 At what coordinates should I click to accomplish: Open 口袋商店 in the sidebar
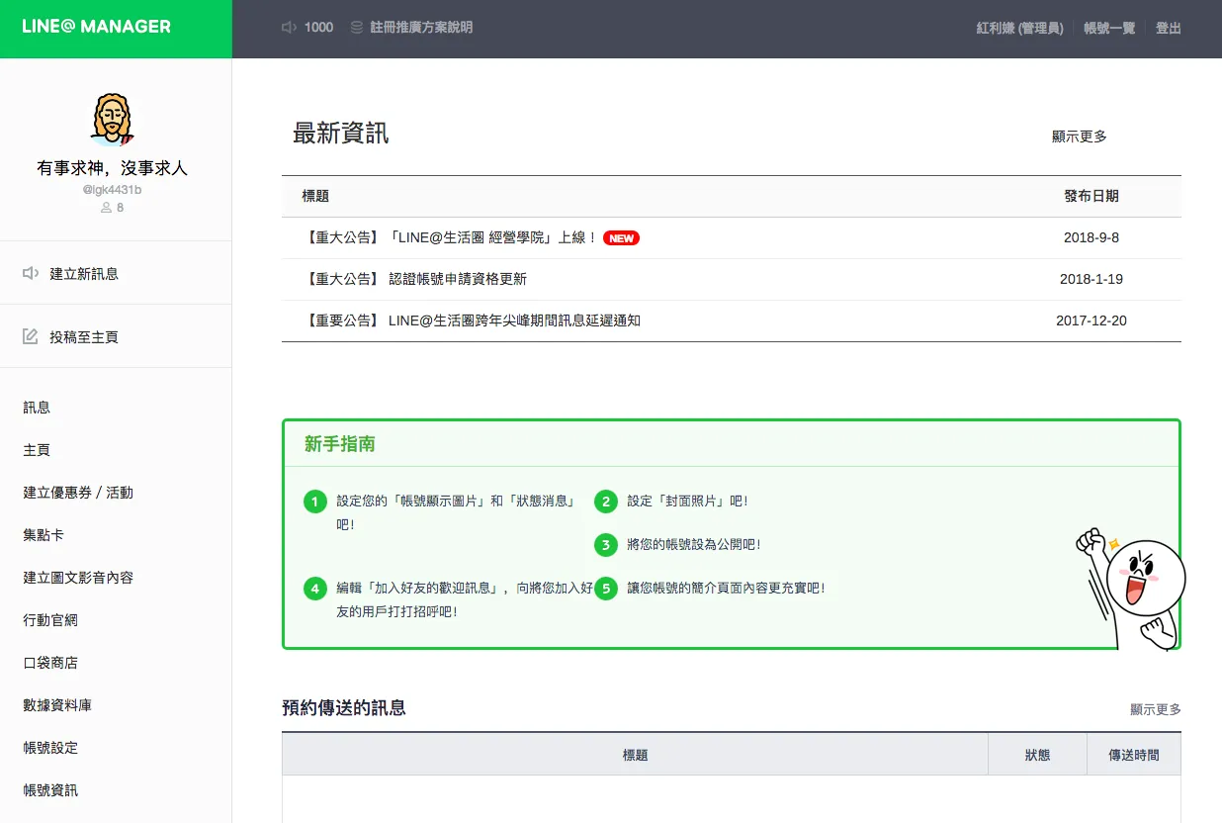(50, 662)
